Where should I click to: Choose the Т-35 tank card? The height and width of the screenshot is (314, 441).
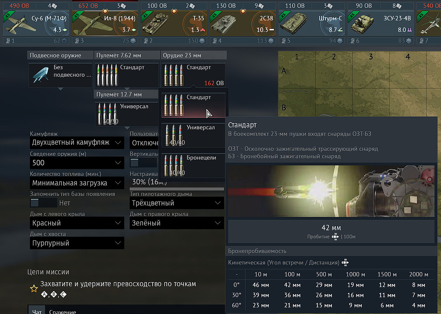174,23
